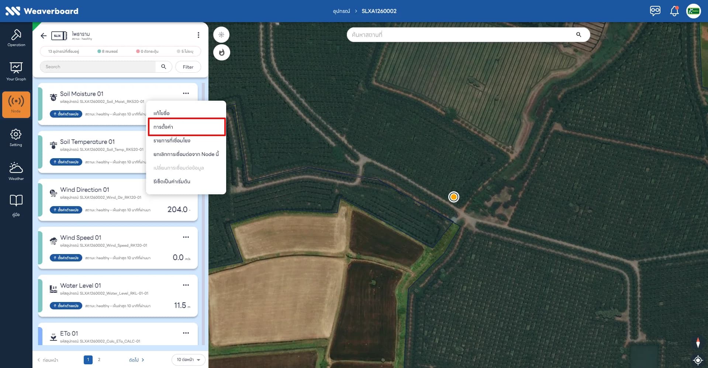Image resolution: width=708 pixels, height=368 pixels.
Task: Open the 10 per page dropdown
Action: (x=188, y=360)
